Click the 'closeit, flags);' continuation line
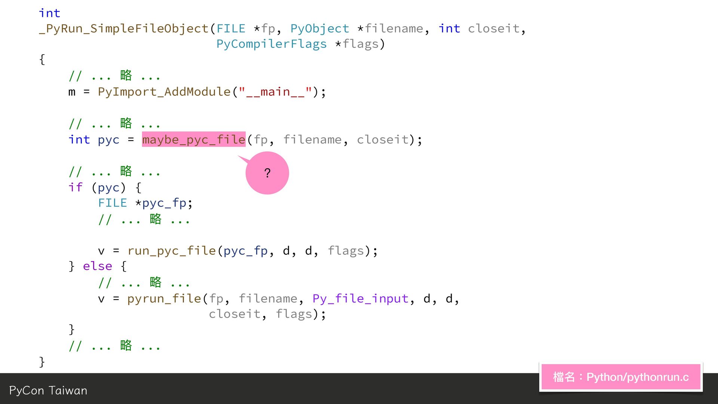 [267, 314]
